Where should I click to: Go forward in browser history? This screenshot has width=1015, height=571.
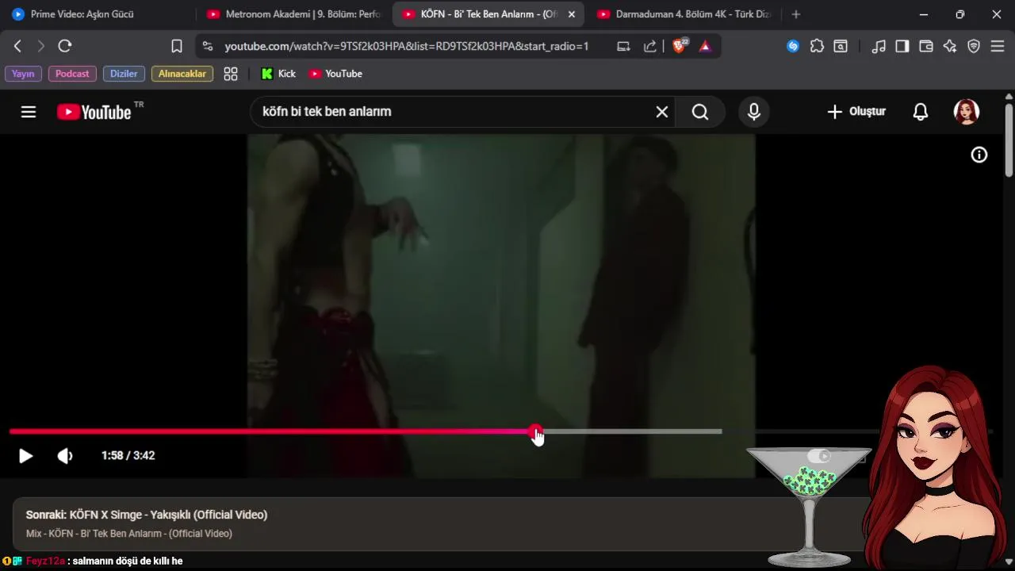[41, 46]
